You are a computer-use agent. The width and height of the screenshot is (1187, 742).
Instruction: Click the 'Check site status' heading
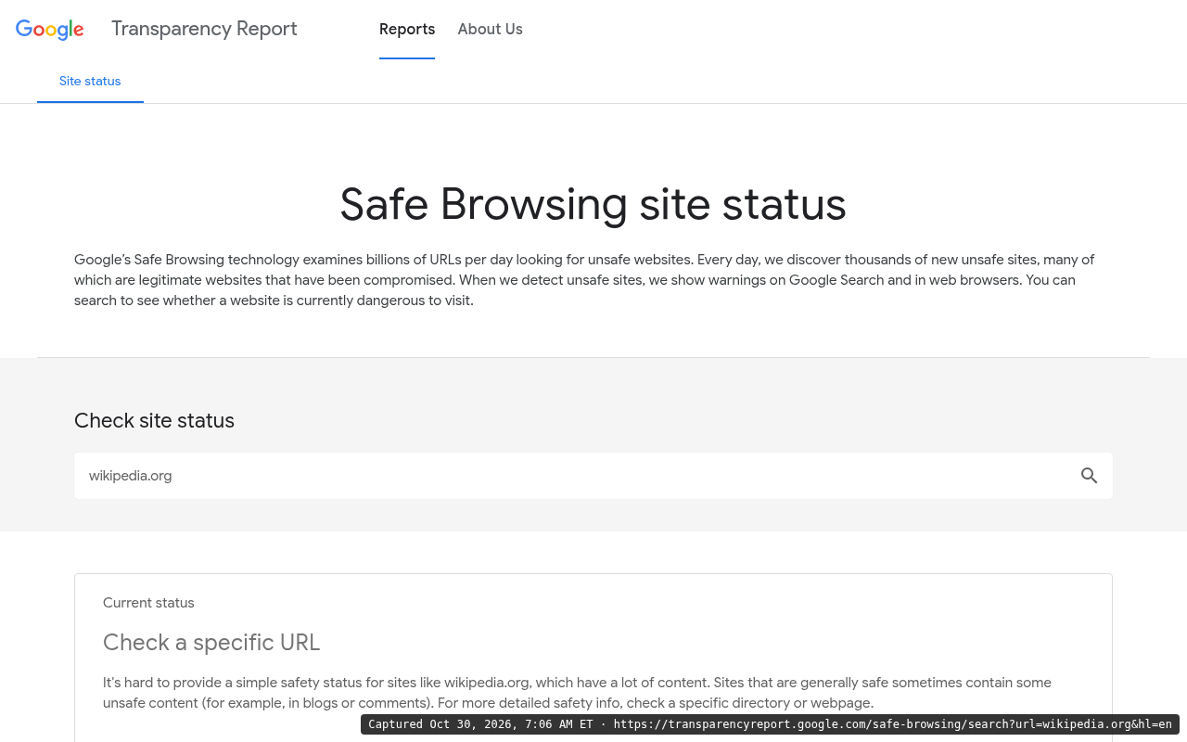154,421
